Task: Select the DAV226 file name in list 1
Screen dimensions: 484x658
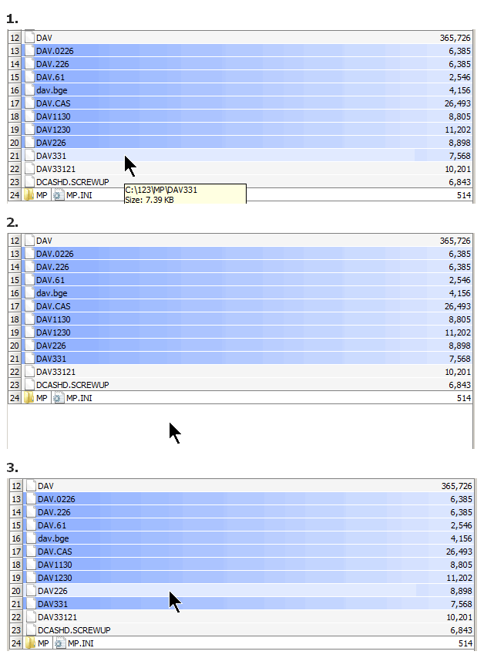Action: [51, 143]
